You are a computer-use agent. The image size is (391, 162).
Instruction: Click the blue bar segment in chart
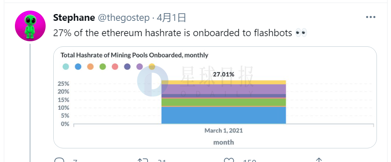(224, 115)
